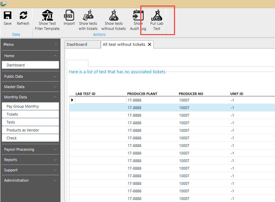
Task: Expand the Payroll Processing section
Action: coord(55,150)
